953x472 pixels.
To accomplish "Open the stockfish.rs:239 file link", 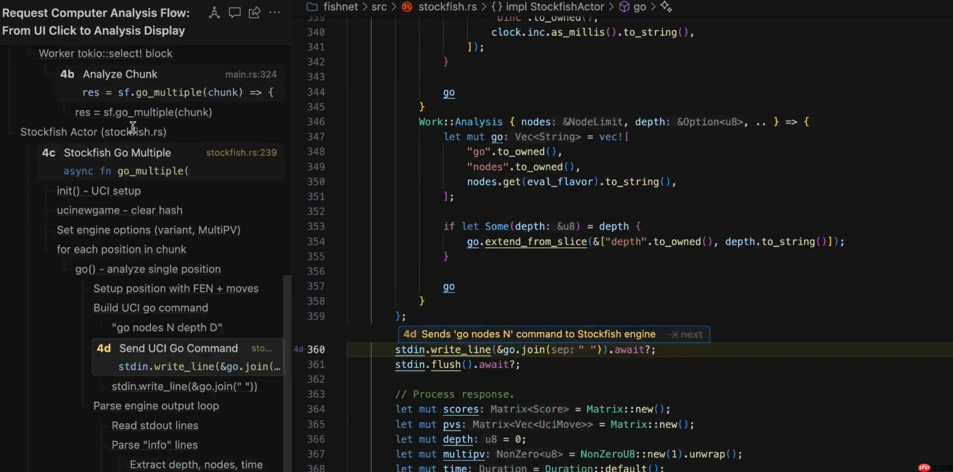I will click(x=241, y=153).
